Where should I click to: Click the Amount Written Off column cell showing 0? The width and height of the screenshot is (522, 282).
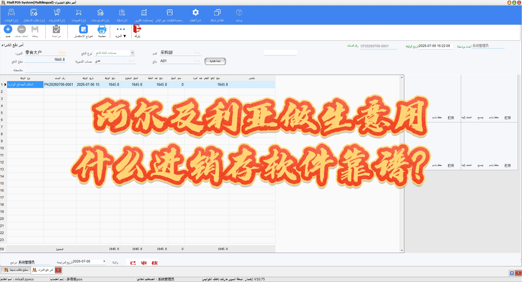176,85
